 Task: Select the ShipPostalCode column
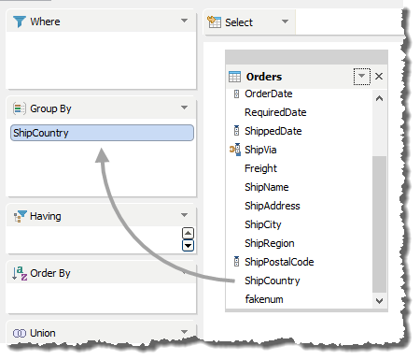pyautogui.click(x=279, y=262)
